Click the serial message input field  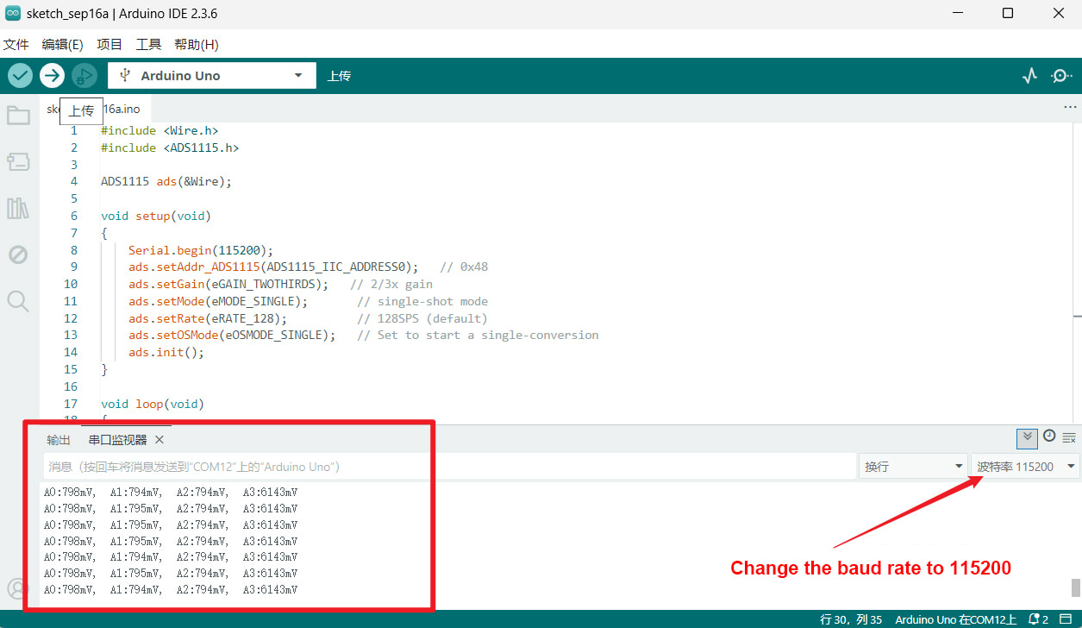click(448, 467)
